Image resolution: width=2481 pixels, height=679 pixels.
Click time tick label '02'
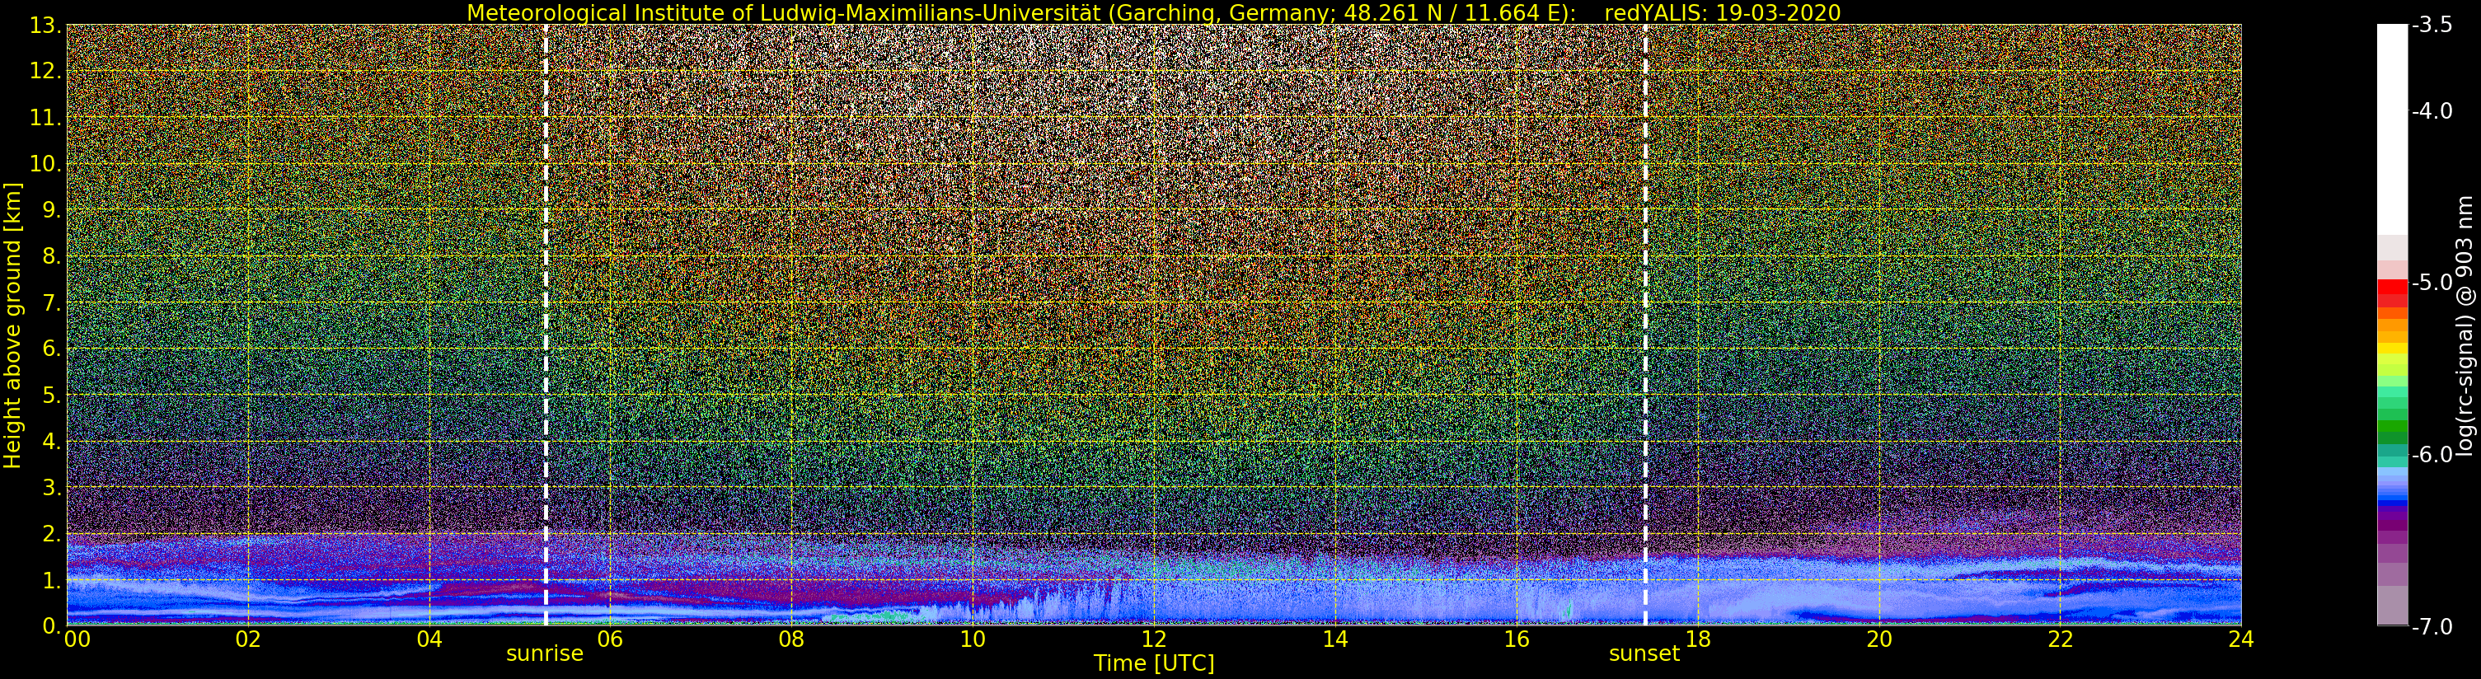[247, 639]
